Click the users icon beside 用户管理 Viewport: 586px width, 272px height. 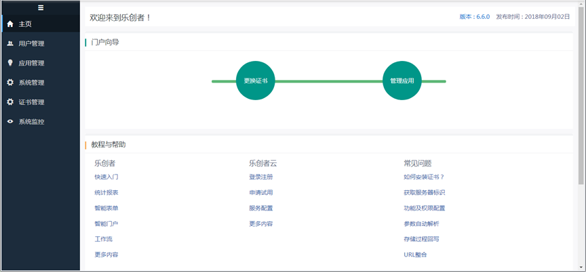click(10, 44)
